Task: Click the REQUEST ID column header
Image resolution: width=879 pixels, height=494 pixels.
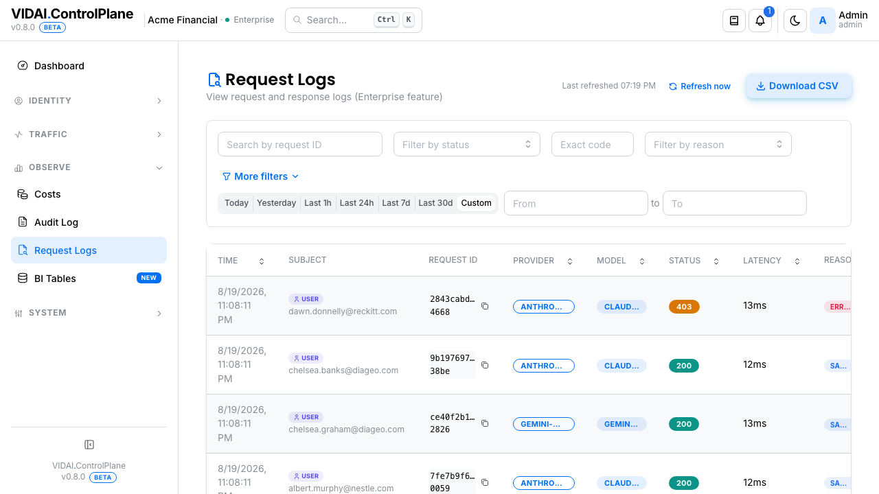Action: point(453,260)
